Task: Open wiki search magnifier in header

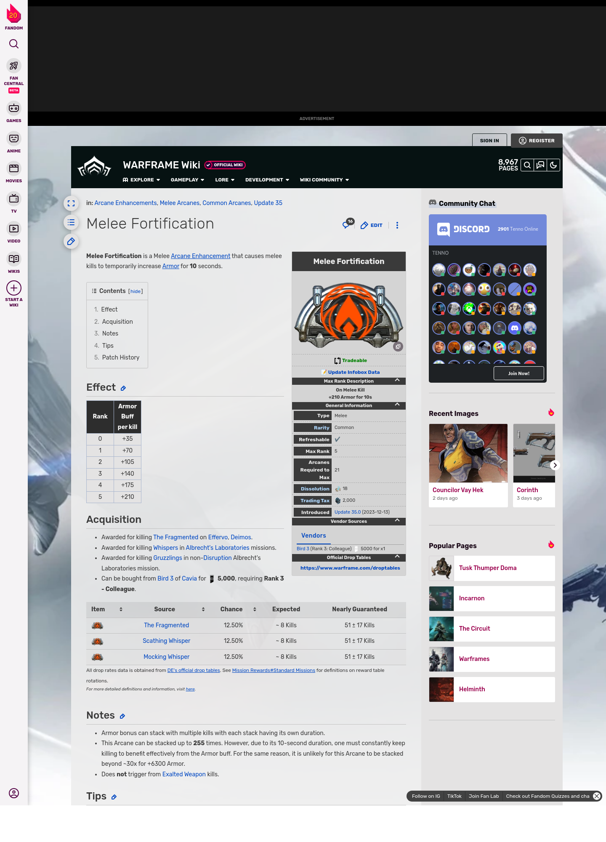Action: click(527, 165)
